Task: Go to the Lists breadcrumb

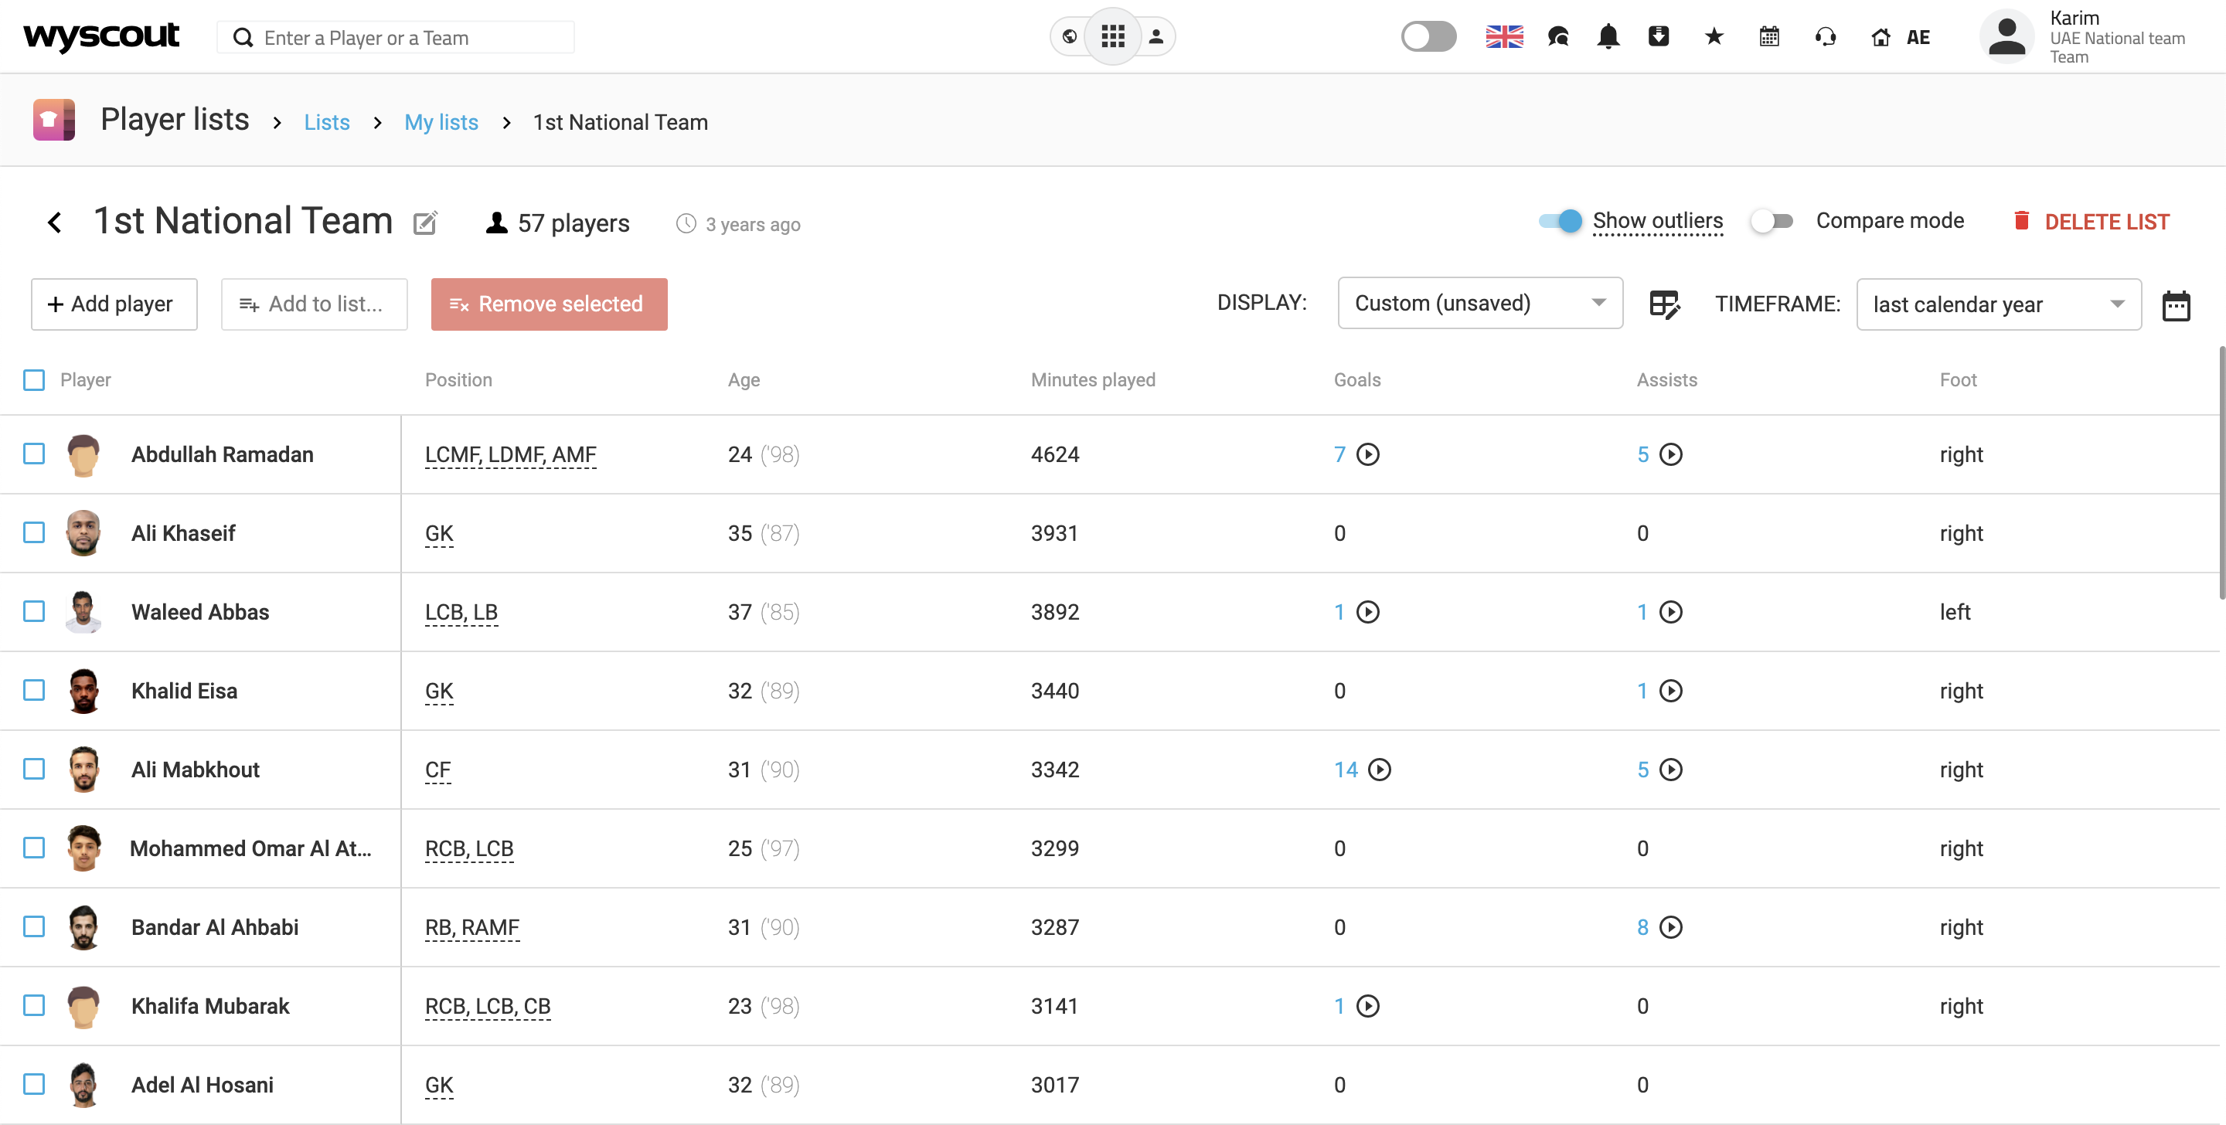Action: [327, 123]
